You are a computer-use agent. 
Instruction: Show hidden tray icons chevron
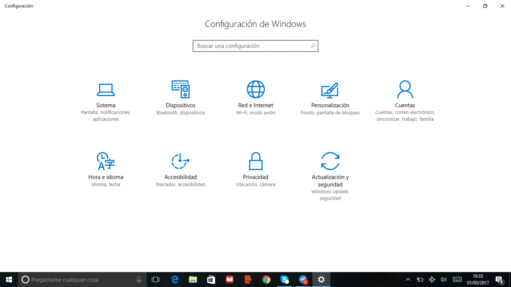pyautogui.click(x=408, y=280)
